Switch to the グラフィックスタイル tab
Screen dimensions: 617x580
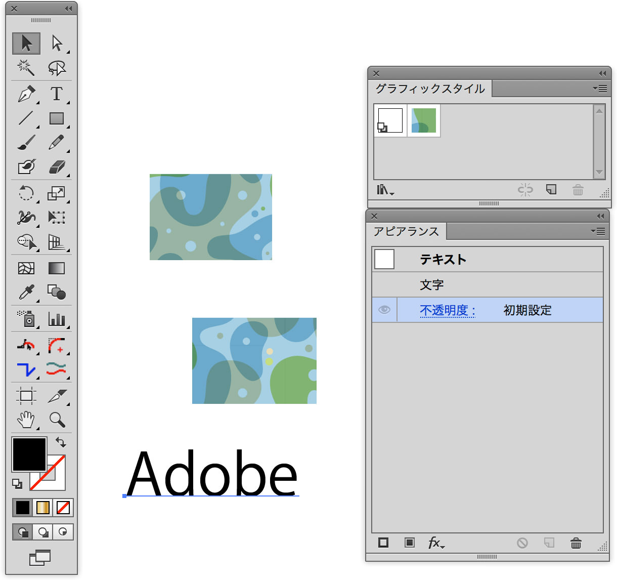[x=430, y=89]
